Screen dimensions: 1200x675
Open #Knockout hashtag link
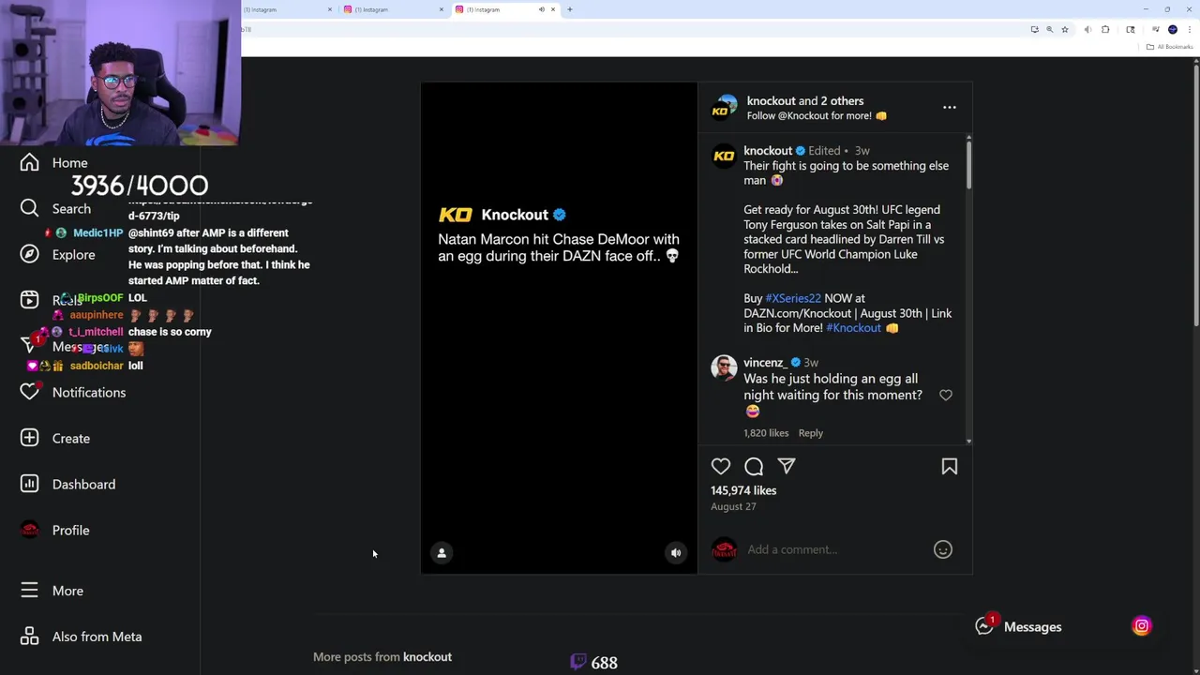pyautogui.click(x=853, y=328)
